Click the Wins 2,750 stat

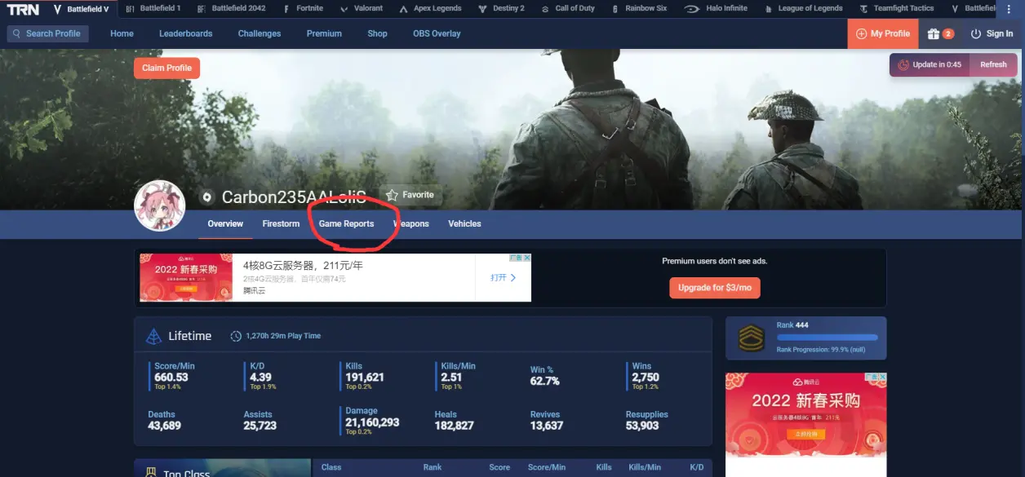(x=645, y=376)
